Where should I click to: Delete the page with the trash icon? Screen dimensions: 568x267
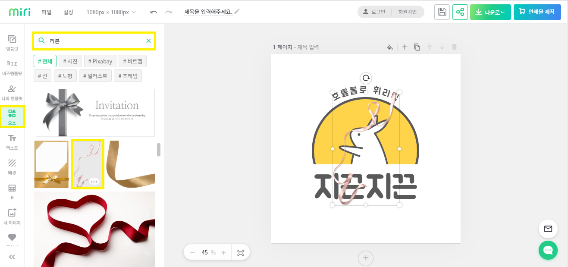coord(454,47)
